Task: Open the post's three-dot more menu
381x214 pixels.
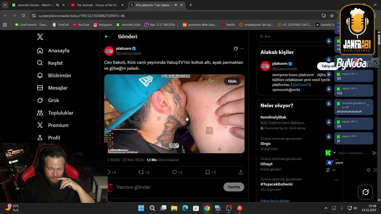Action: (x=242, y=48)
